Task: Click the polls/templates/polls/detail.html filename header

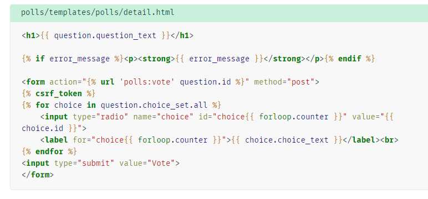Action: [x=98, y=13]
